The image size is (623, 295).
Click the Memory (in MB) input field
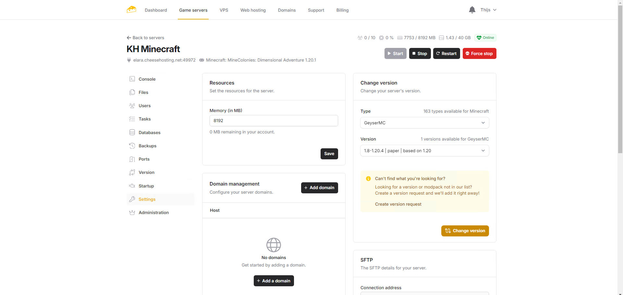[274, 120]
